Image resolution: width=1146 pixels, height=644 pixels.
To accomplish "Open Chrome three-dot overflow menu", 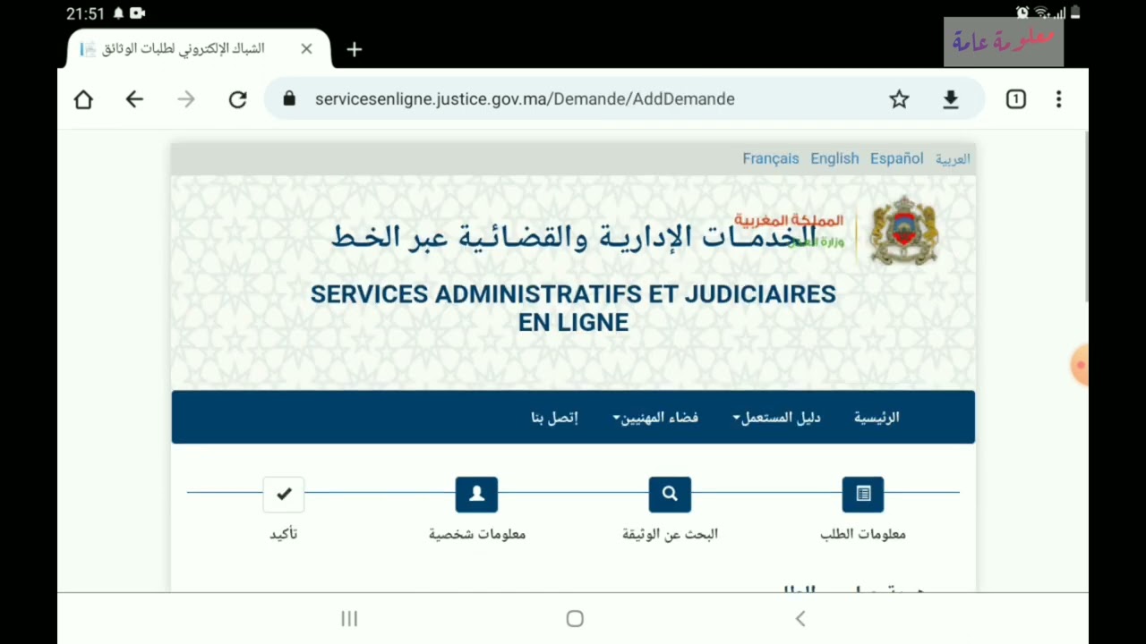I will 1058,99.
